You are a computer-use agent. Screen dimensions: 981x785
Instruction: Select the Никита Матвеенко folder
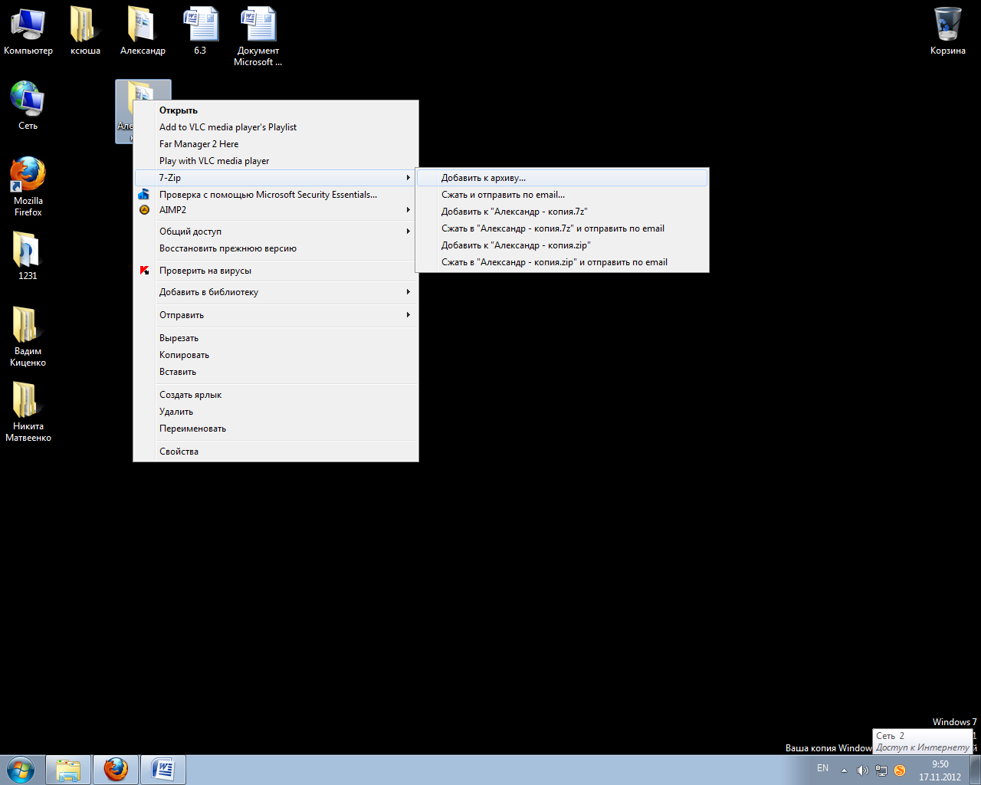(x=28, y=412)
